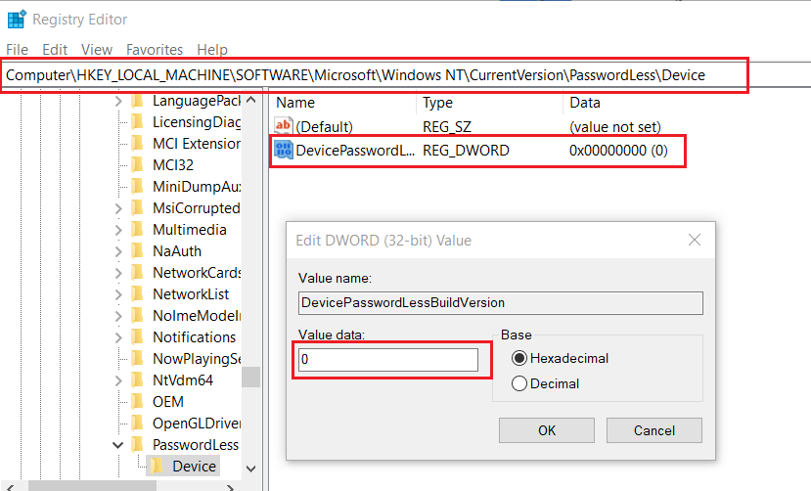Confirm the DWORD edit with OK
This screenshot has height=491, width=811.
547,430
